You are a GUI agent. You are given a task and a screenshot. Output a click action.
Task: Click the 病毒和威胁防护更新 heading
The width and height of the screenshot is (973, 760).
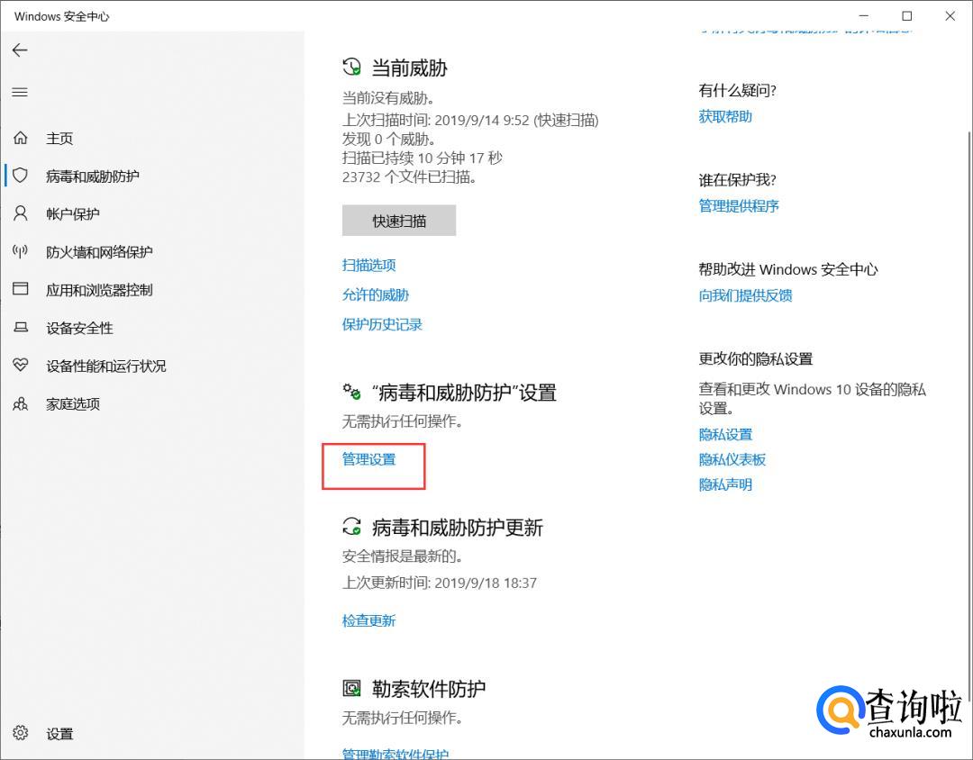458,528
